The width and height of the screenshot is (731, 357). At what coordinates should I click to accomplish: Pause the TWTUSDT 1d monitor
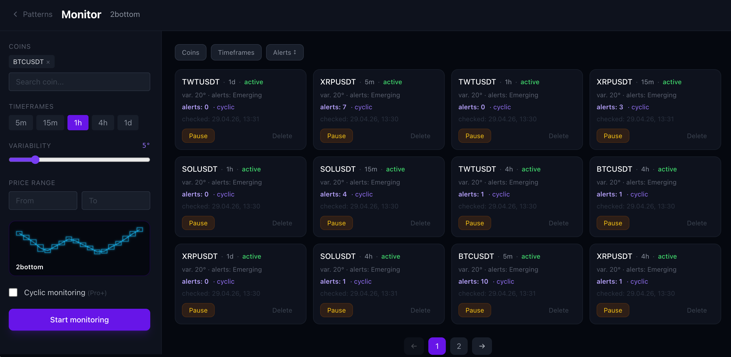pyautogui.click(x=198, y=136)
